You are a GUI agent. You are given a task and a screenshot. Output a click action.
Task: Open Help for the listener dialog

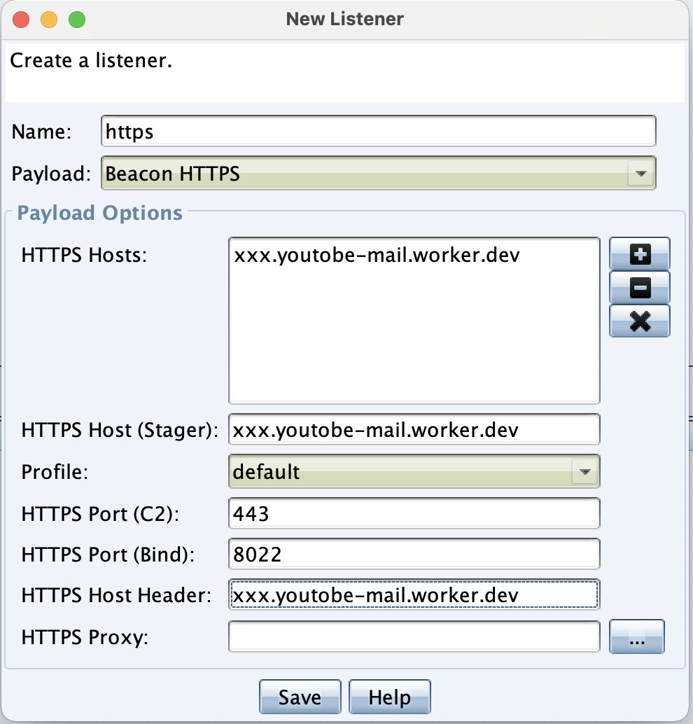pos(389,697)
